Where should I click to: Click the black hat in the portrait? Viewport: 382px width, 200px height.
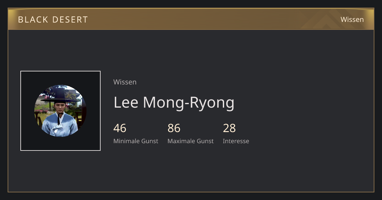click(60, 95)
